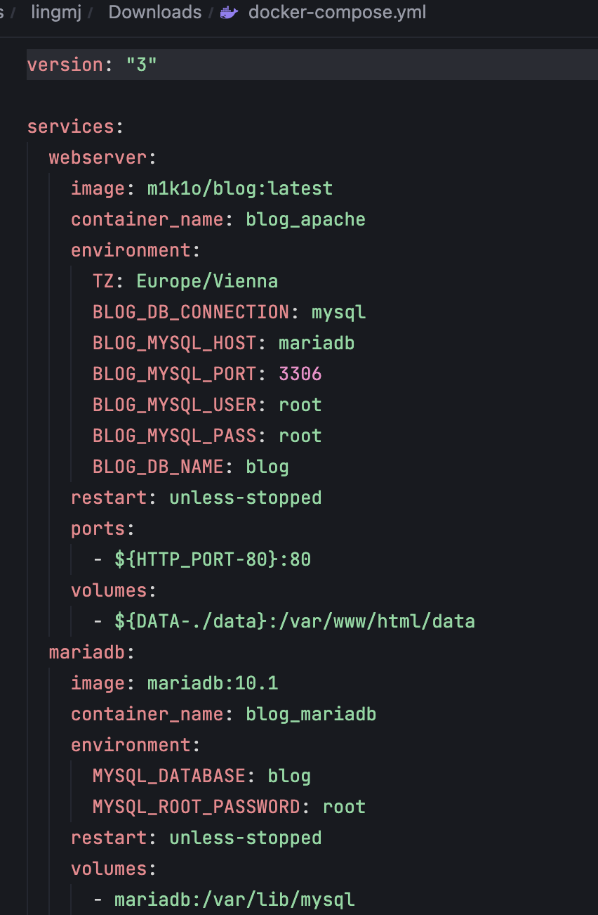Open the docker-compose.yml breadcrumb item
Screen dimensions: 598x915
pos(337,13)
